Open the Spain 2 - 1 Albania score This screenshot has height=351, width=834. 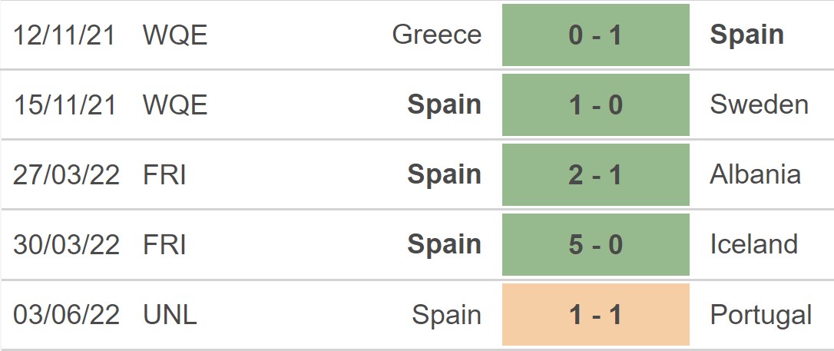pos(596,175)
